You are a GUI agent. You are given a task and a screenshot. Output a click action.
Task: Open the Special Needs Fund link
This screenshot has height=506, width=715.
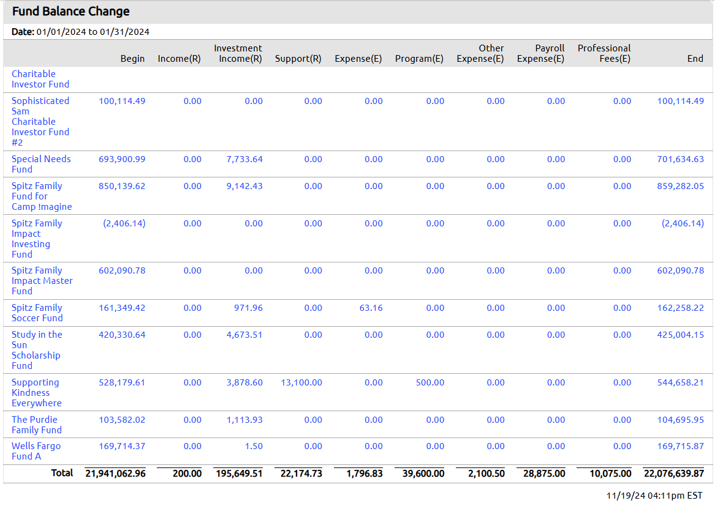pos(41,164)
